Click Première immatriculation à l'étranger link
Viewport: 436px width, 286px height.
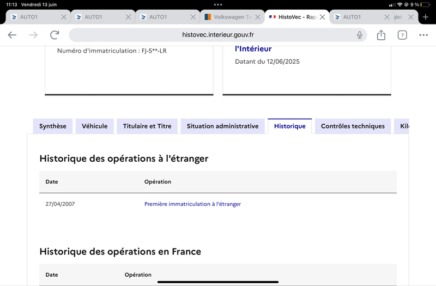(192, 204)
